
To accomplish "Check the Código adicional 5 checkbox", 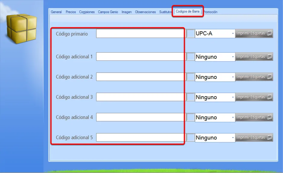I will (190, 138).
